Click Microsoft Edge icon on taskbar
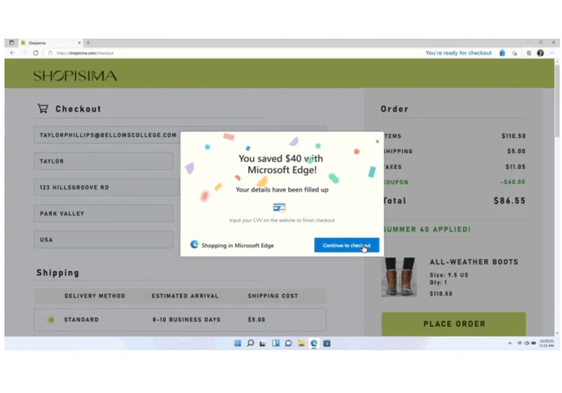Viewport: 562px width, 393px height. (314, 343)
